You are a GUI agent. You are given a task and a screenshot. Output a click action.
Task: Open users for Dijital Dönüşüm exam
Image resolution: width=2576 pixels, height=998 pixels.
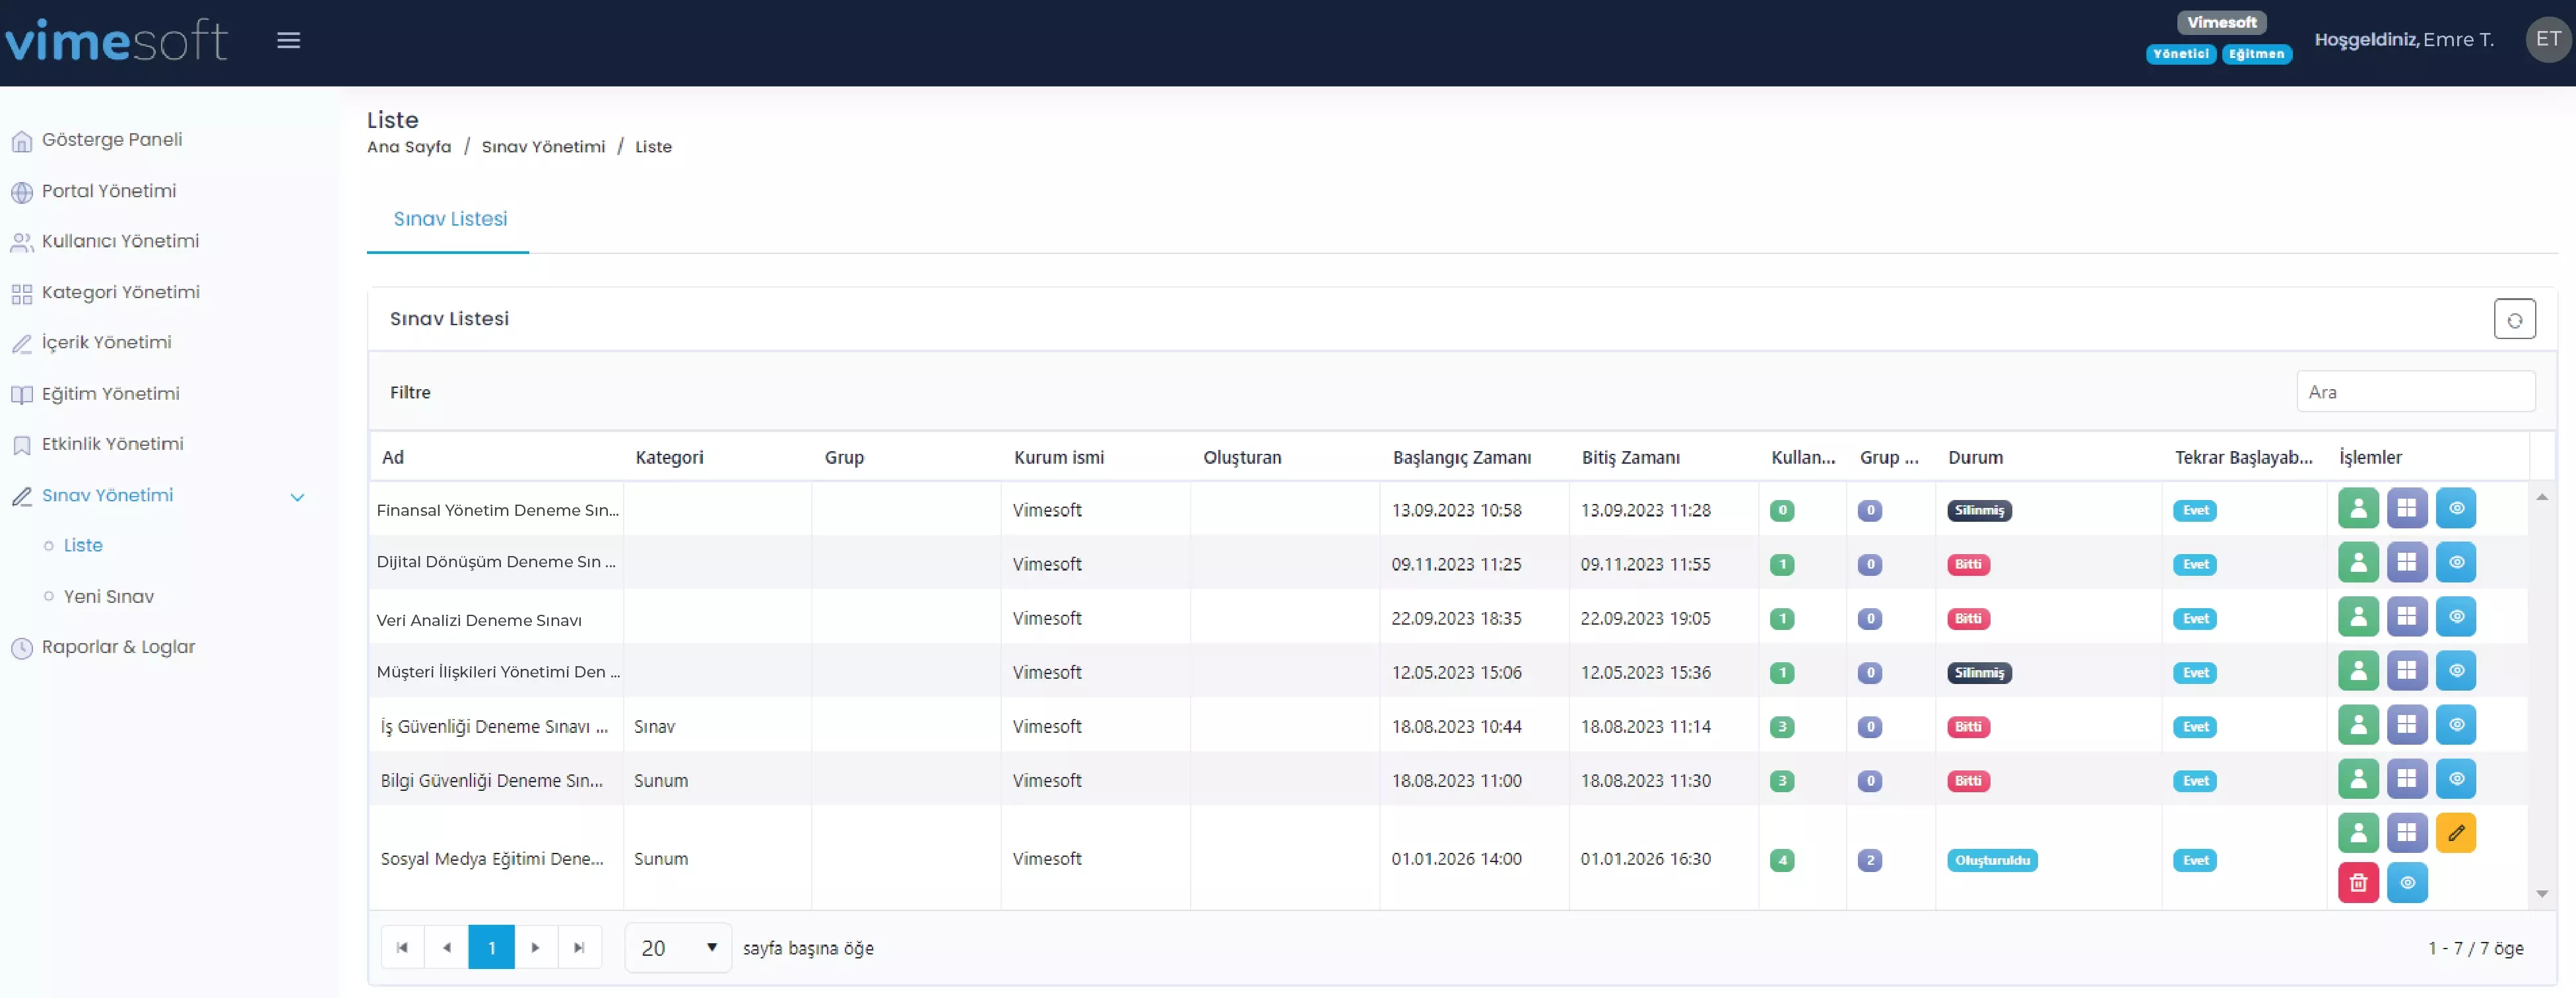coord(2358,563)
